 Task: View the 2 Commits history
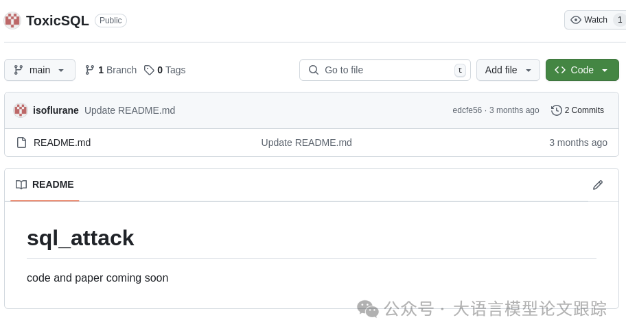584,110
